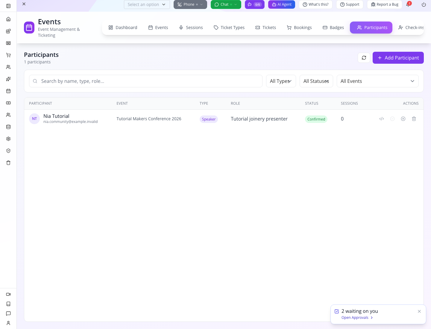This screenshot has height=329, width=431.
Task: Open the trash bin sidebar icon
Action: tap(8, 163)
